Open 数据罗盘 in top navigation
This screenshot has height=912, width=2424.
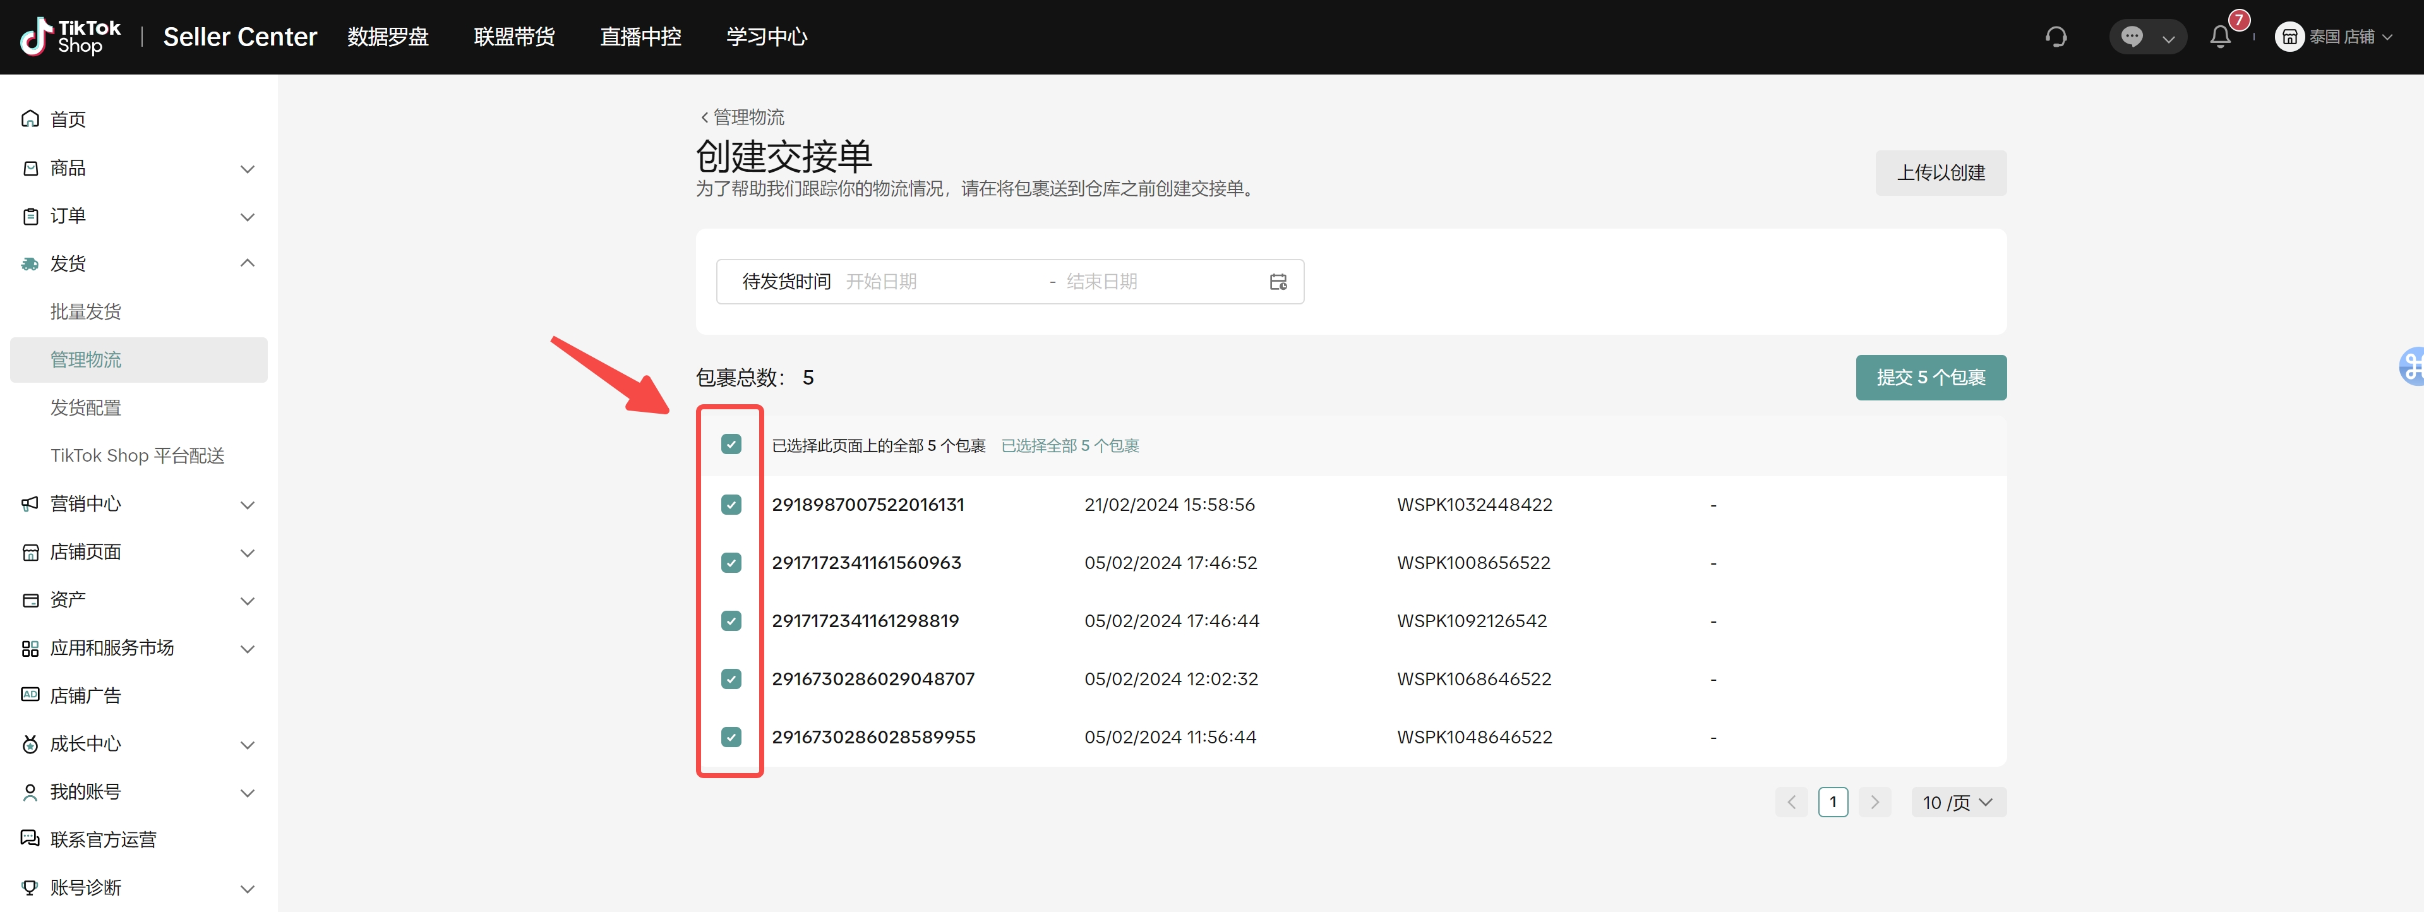point(388,37)
